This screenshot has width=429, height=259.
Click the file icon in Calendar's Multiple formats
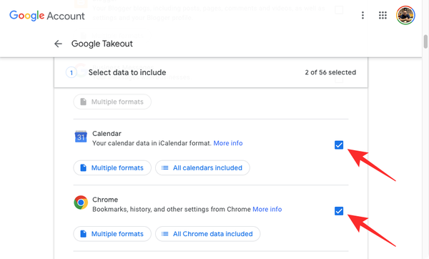83,168
